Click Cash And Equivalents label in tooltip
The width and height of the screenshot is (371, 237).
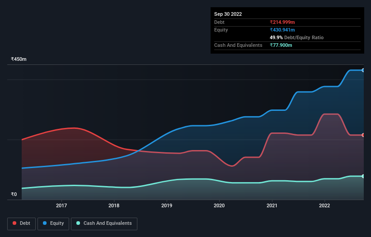[x=238, y=45]
